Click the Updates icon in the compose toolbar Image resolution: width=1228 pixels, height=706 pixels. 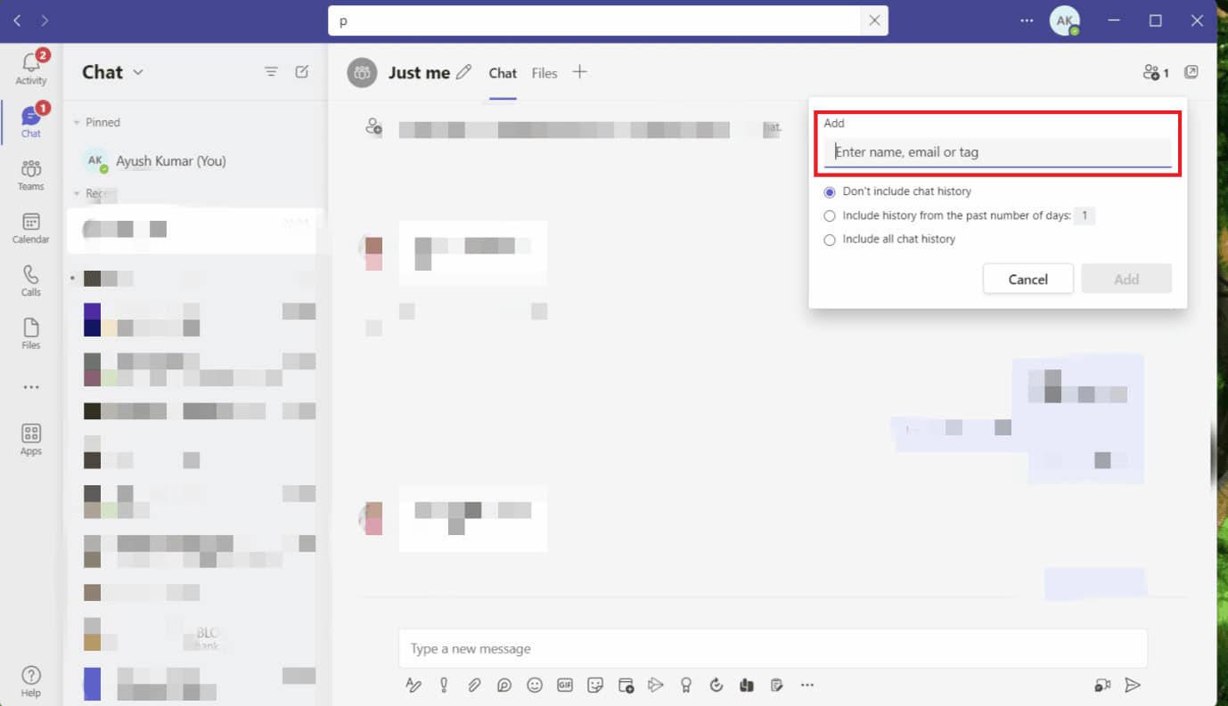716,685
